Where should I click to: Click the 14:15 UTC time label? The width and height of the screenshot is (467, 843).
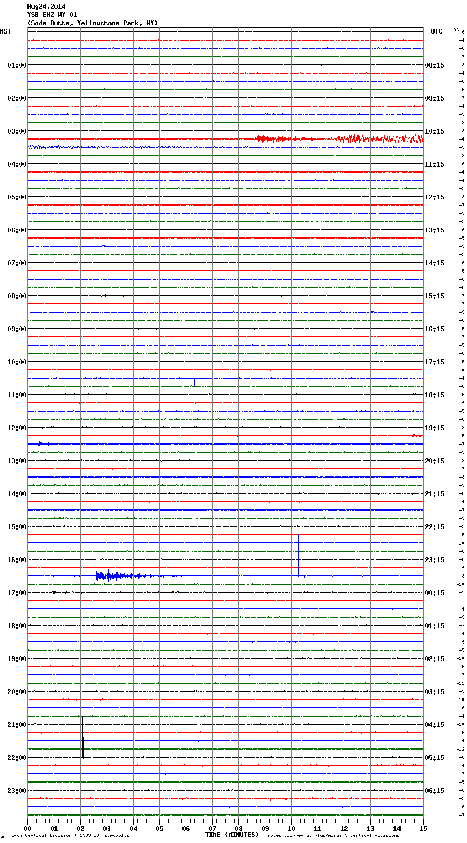(x=435, y=263)
